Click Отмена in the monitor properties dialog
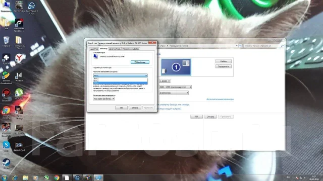Screen dimensions: 323x181 (135, 108)
